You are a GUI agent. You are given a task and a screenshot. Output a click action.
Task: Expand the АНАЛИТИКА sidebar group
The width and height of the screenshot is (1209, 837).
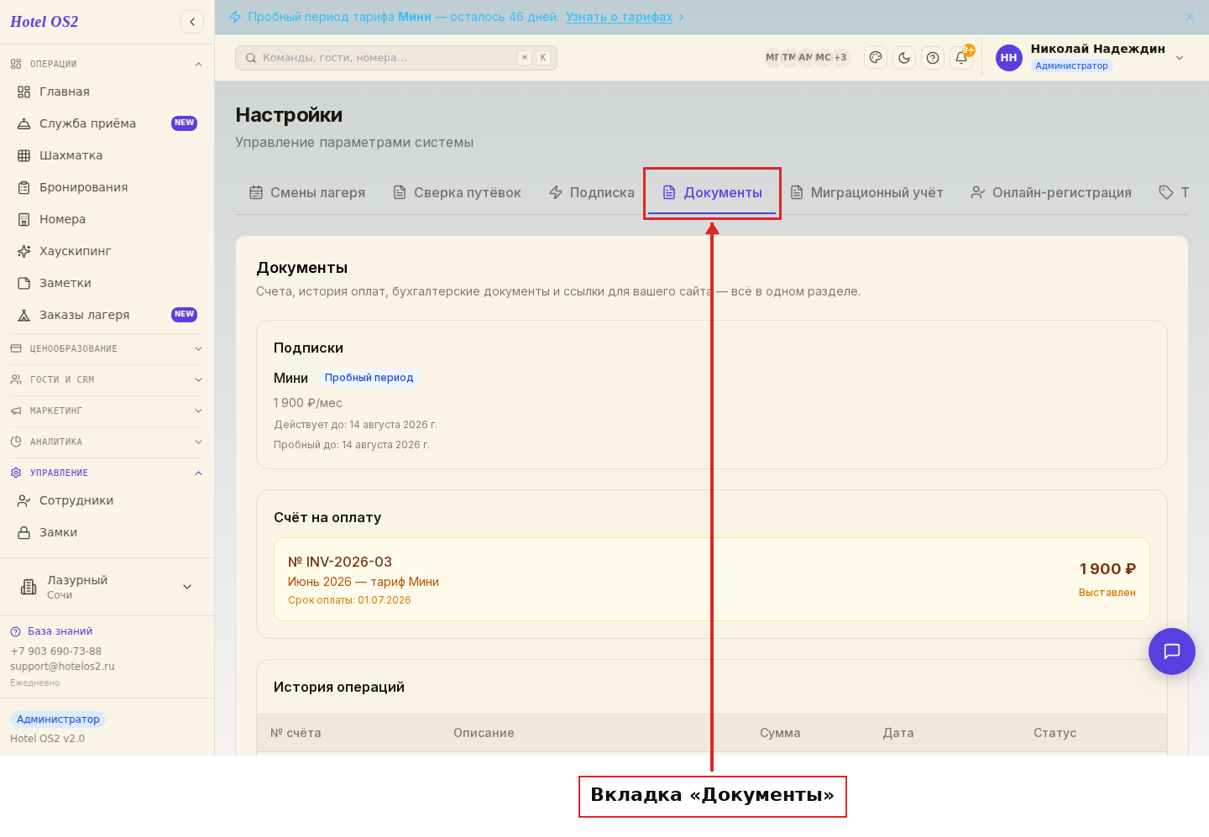[x=107, y=442]
